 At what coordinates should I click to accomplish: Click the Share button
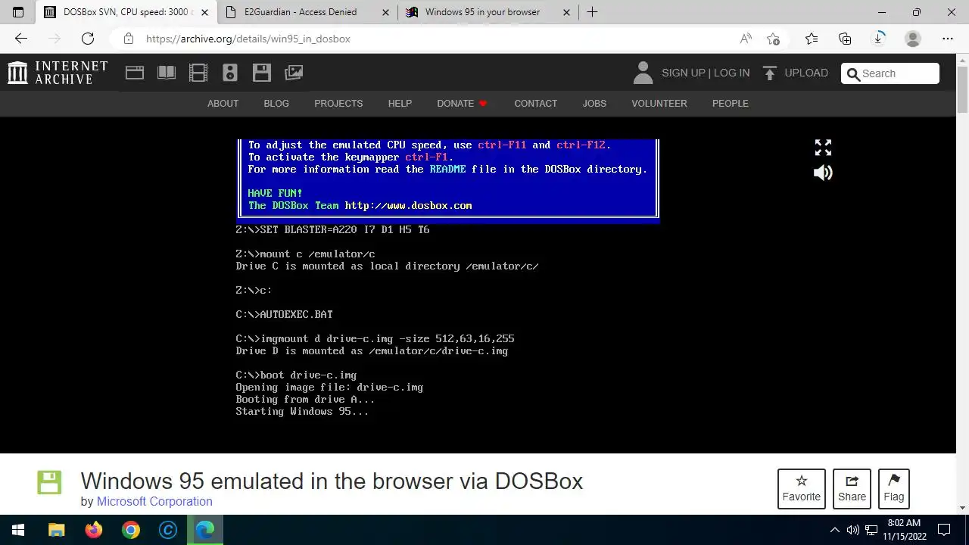pos(852,489)
